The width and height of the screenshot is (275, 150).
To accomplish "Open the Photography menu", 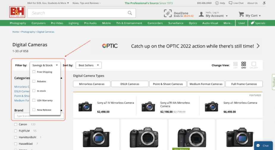I will click(x=18, y=23).
